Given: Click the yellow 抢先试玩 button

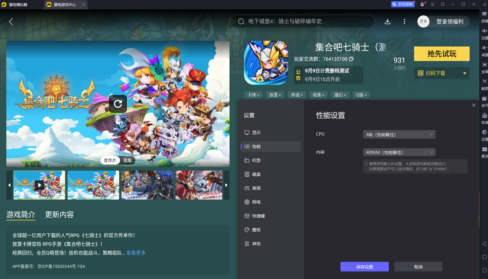Looking at the screenshot, I should coord(442,54).
